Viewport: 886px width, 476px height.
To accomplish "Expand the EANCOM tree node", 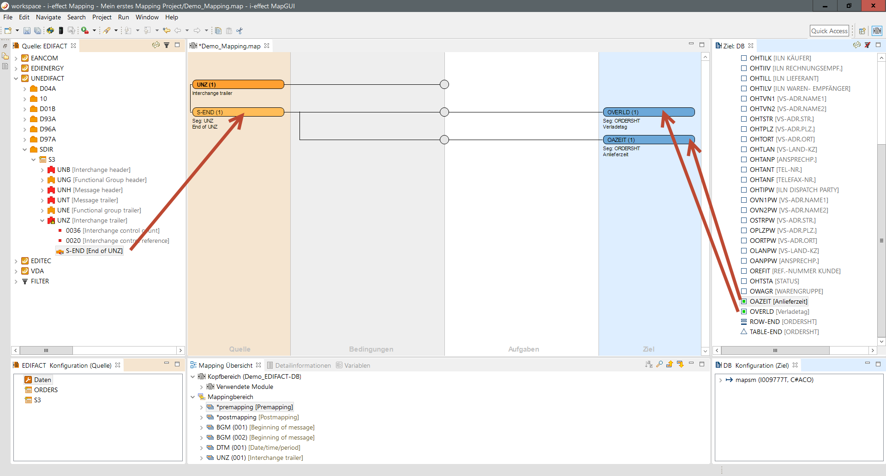I will coord(16,58).
